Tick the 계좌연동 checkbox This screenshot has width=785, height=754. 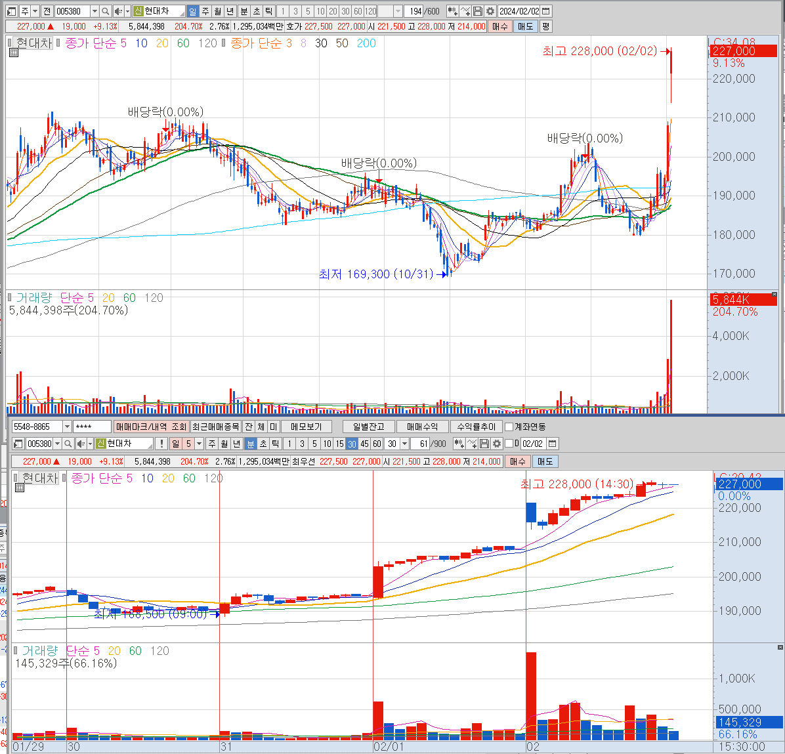[509, 427]
